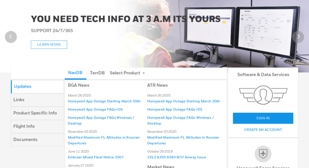Screen dimensions: 309x168
Task: Switch to the TerrDB tab
Action: click(97, 73)
